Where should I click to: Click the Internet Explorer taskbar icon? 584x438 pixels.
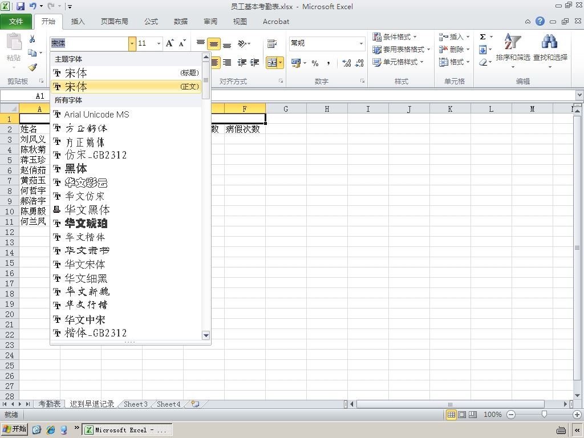pyautogui.click(x=51, y=430)
